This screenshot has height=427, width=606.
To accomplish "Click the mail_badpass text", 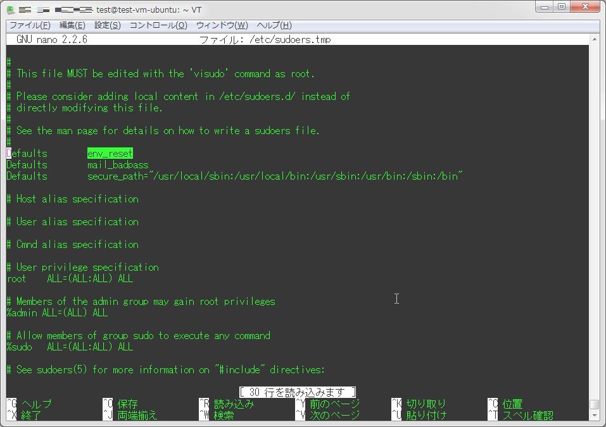I will tap(118, 165).
